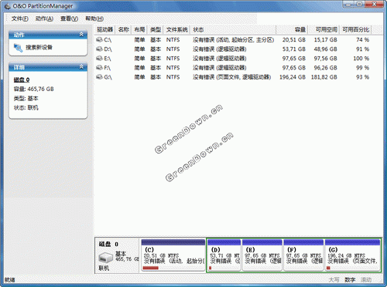Click the red usage bar of partition G

tap(328, 268)
